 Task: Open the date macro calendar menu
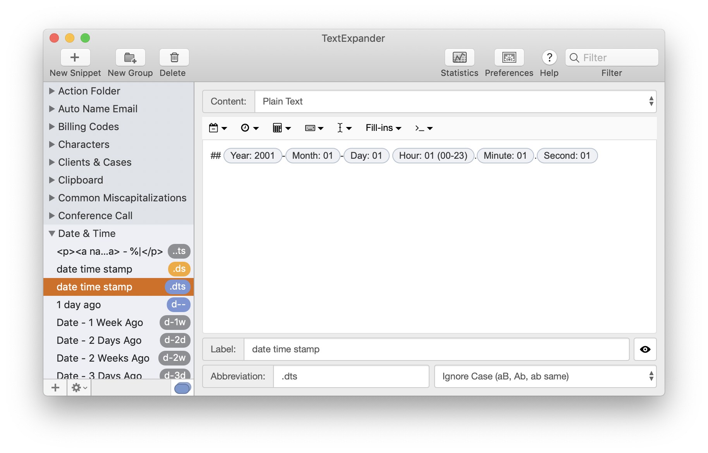coord(218,128)
